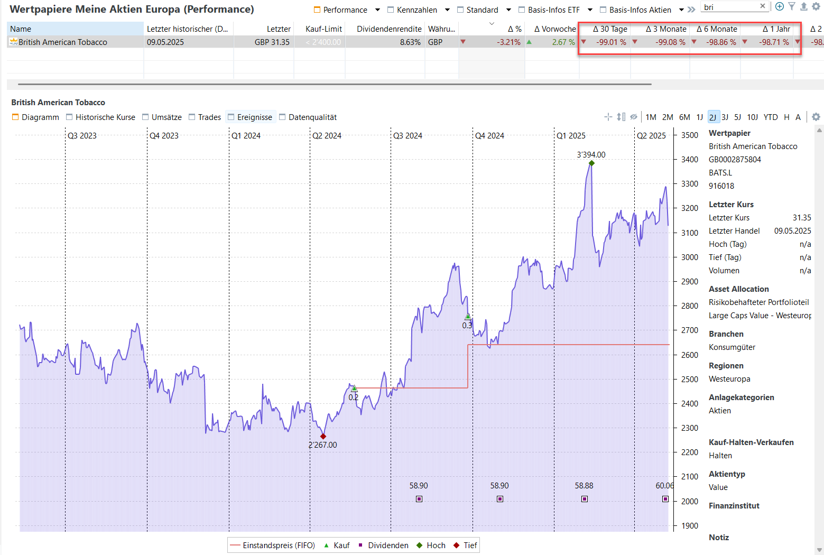Sort table by Name column header

click(x=75, y=29)
